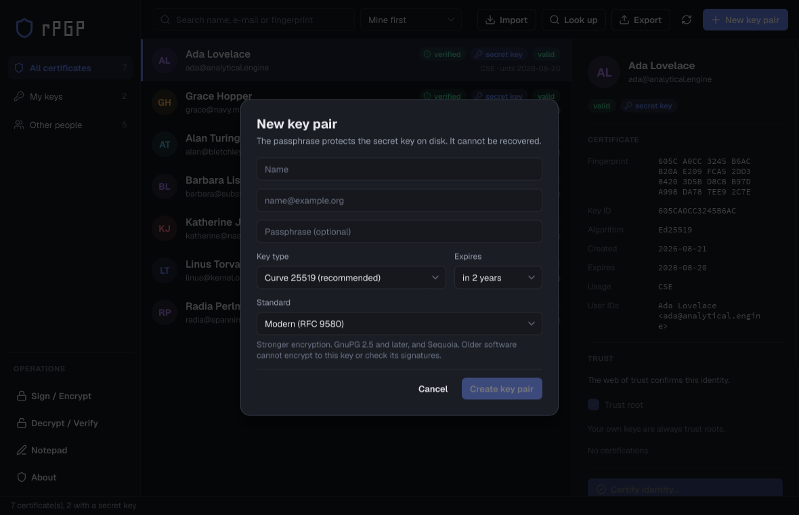Screen dimensions: 799x515
Task: Click the Decrypt / Verify unlock icon
Action: [x=22, y=423]
